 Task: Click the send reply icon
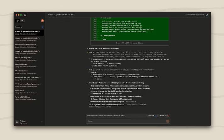(x=168, y=121)
